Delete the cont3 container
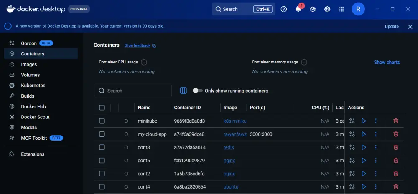The width and height of the screenshot is (418, 194). pos(396,147)
